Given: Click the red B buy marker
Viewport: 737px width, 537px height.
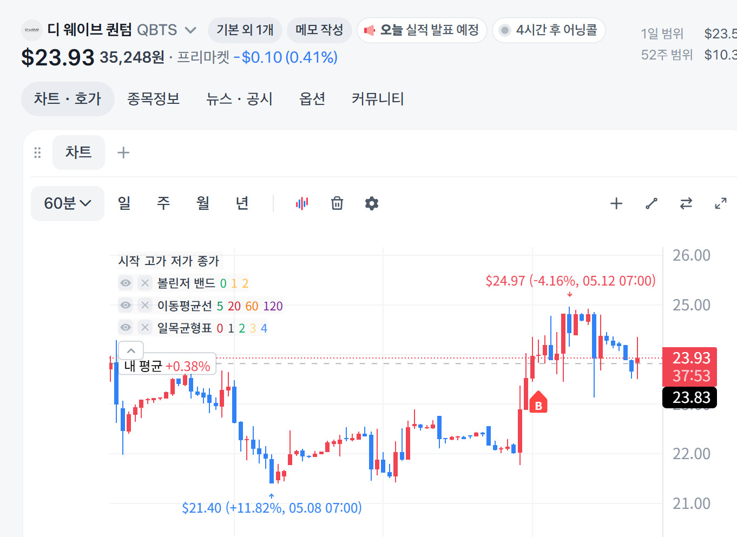Looking at the screenshot, I should click(x=538, y=402).
